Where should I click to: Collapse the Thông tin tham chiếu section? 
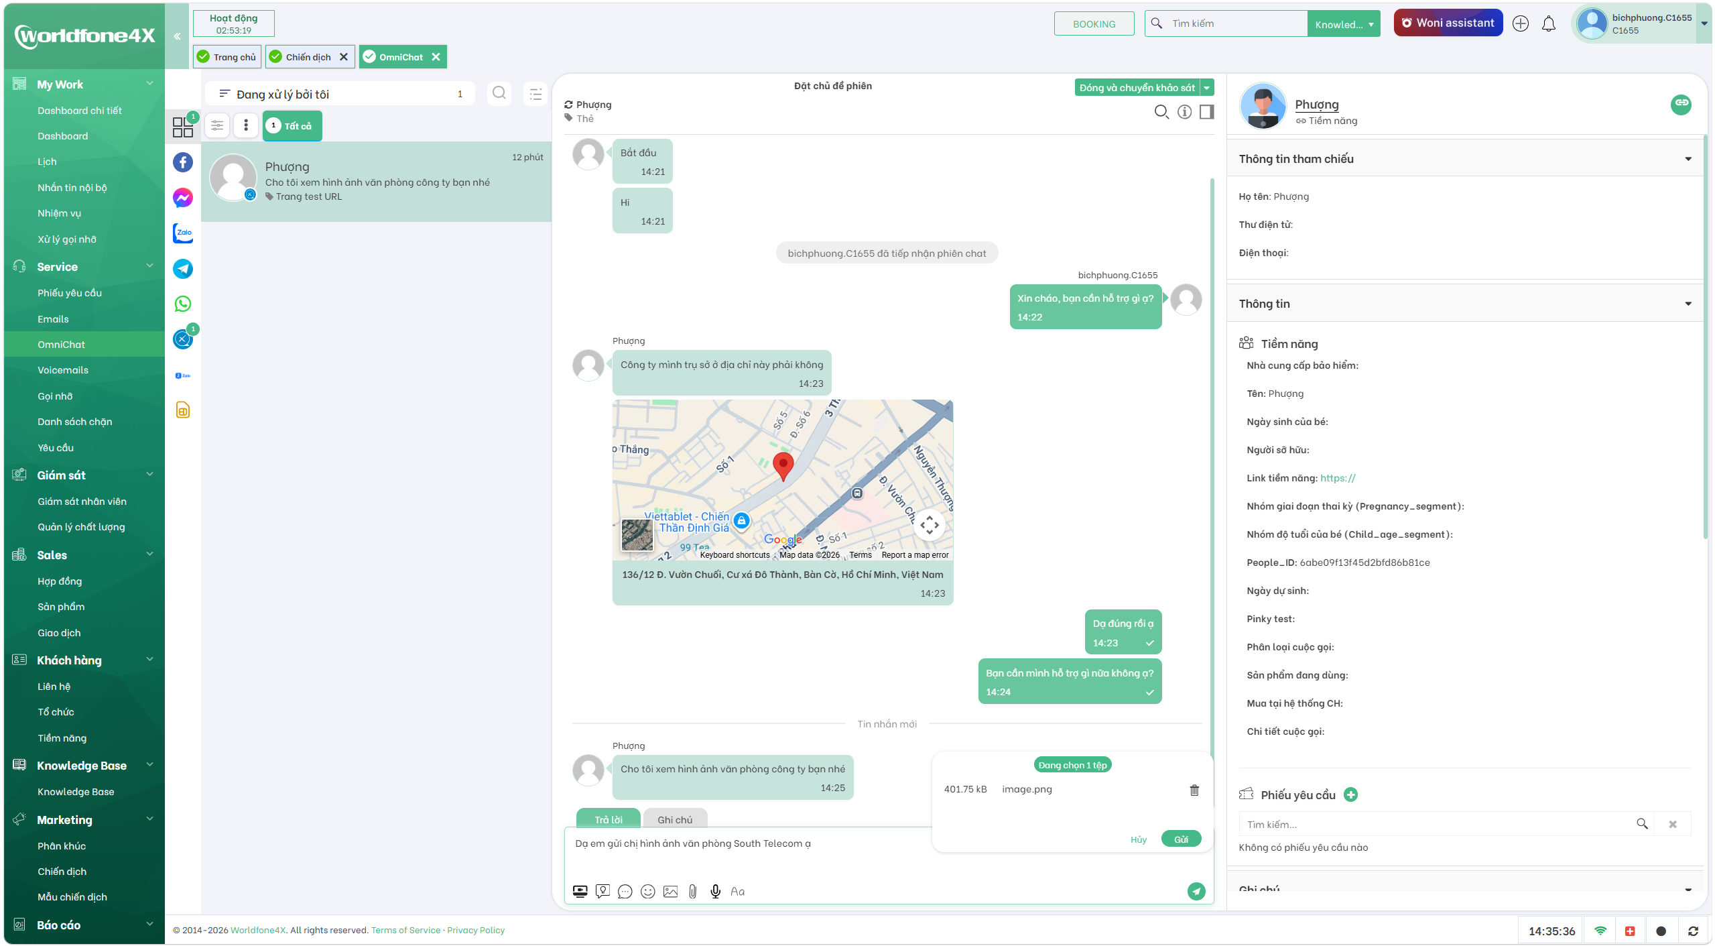[x=1688, y=159]
